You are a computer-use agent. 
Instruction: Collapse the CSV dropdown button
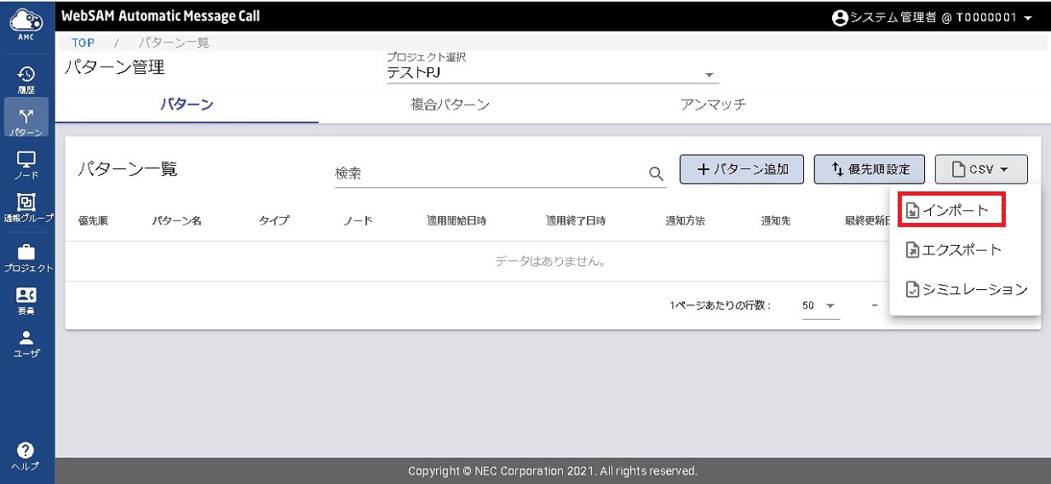click(x=981, y=169)
